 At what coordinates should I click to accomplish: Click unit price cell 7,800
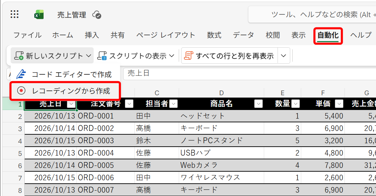tap(323, 165)
